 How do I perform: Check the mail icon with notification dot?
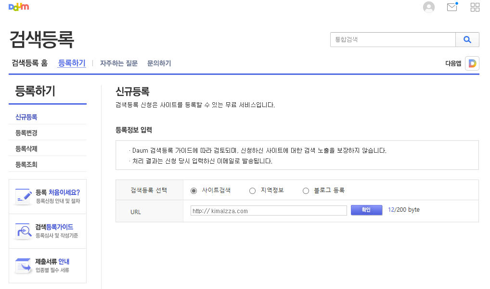[451, 7]
